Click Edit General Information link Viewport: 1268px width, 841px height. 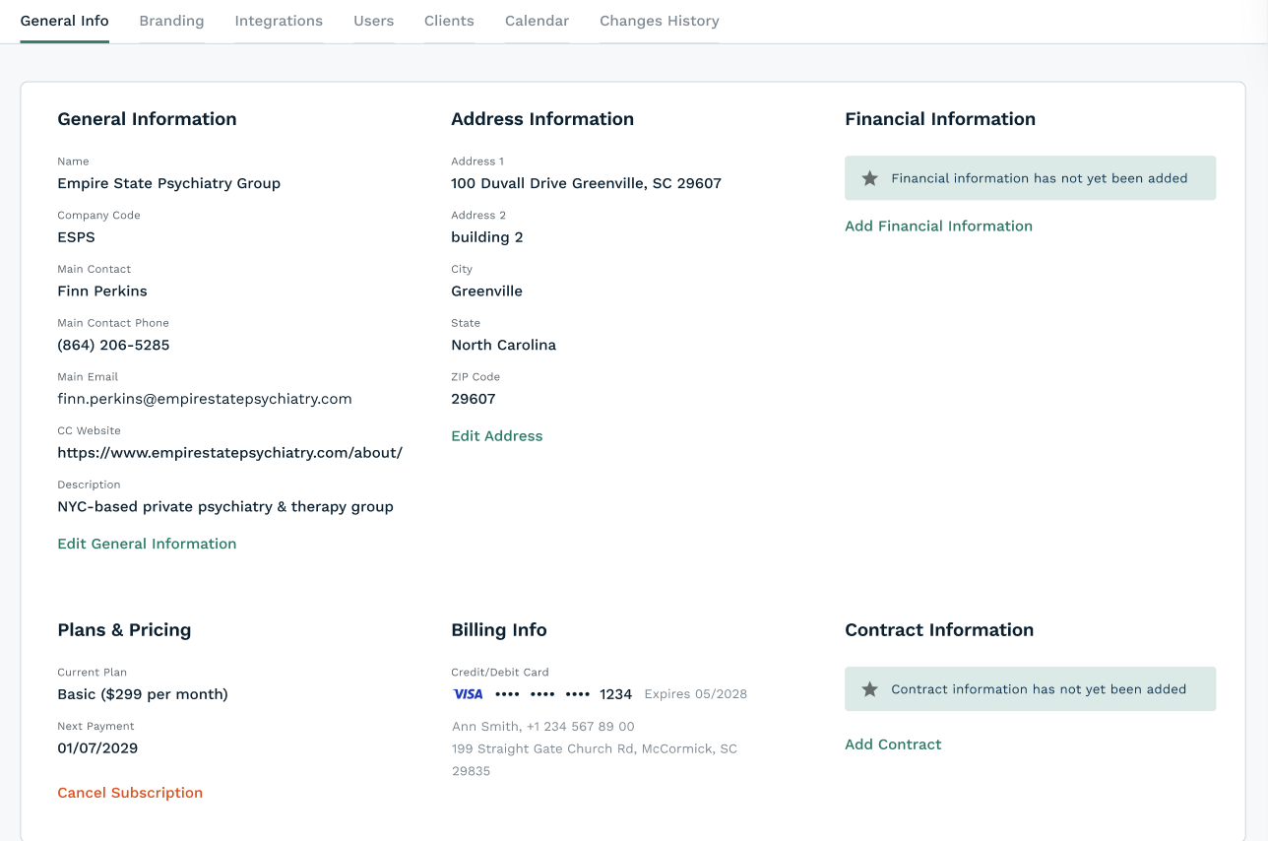[x=147, y=544]
